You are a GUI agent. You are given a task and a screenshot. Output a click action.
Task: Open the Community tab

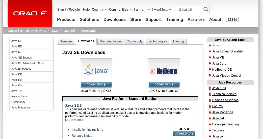135,41
